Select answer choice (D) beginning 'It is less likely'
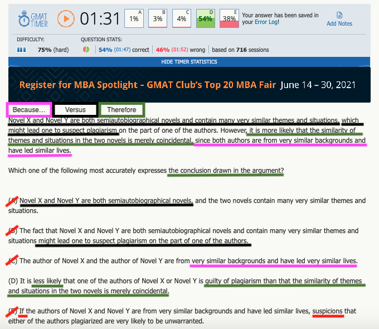Viewport: 379px width, 329px height. [185, 286]
